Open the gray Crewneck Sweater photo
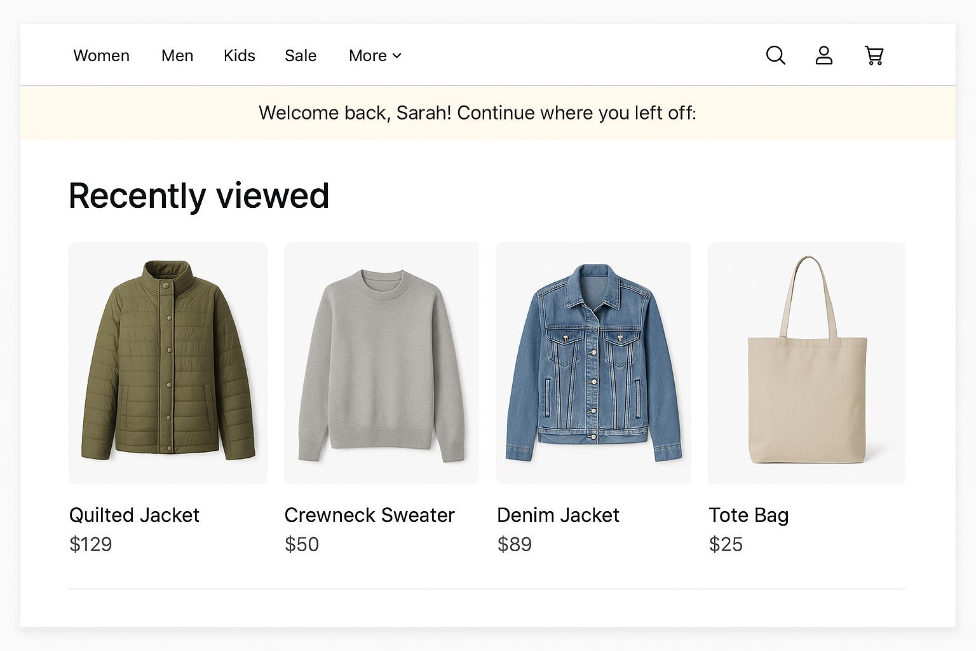976x651 pixels. tap(381, 362)
